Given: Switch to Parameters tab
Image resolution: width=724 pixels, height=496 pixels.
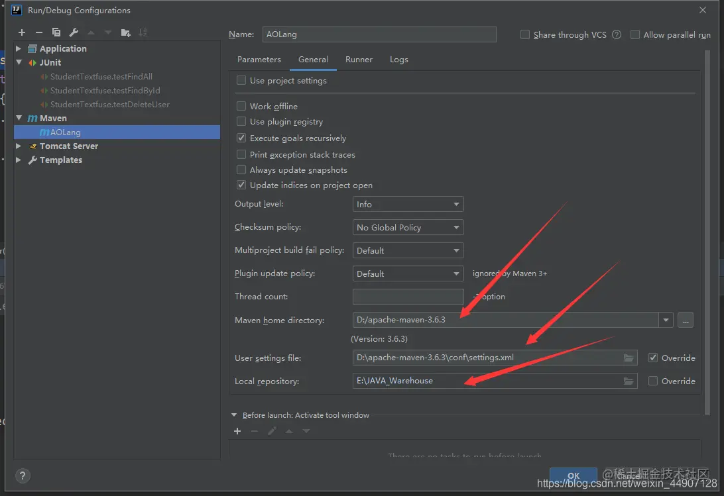Looking at the screenshot, I should point(259,60).
